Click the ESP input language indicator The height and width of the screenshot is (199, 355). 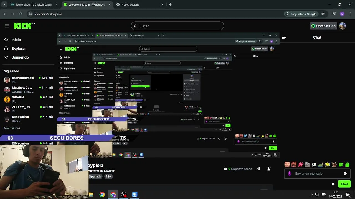coord(323,195)
